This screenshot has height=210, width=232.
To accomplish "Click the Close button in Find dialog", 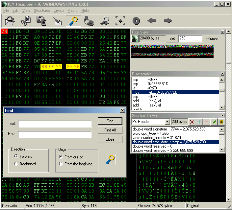I will [110, 139].
